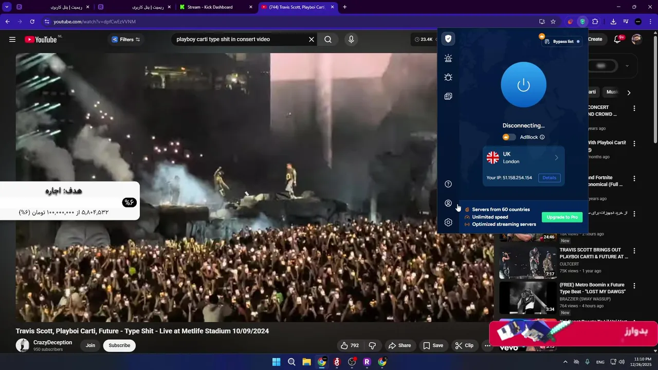658x370 pixels.
Task: Dislike the video with thumbs down
Action: point(373,345)
